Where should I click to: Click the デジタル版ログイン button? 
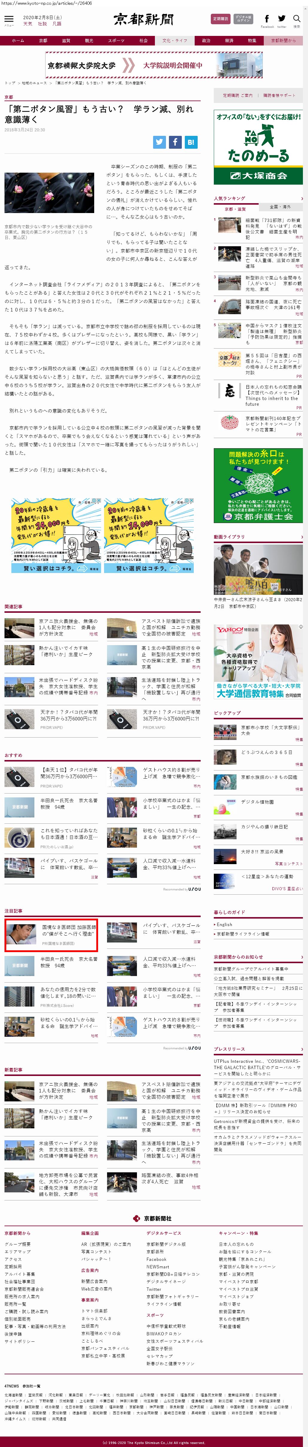click(x=243, y=19)
